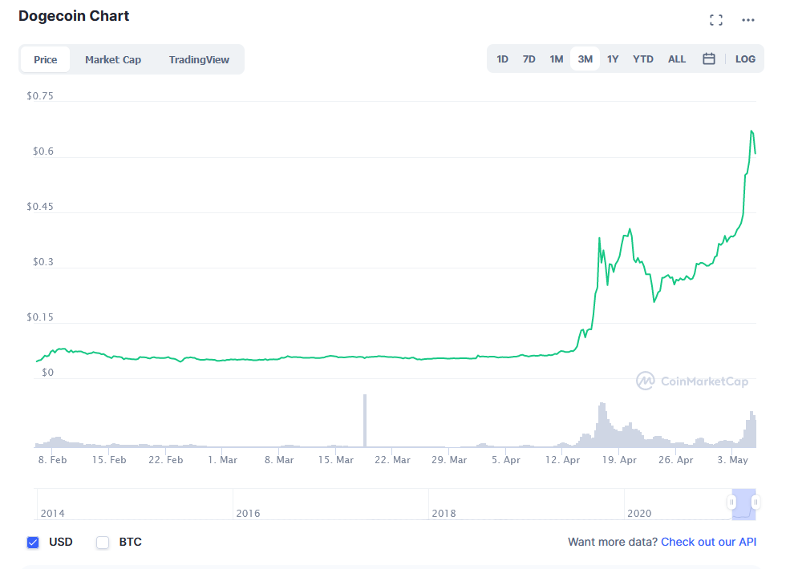Select the YTD time range

tap(643, 59)
